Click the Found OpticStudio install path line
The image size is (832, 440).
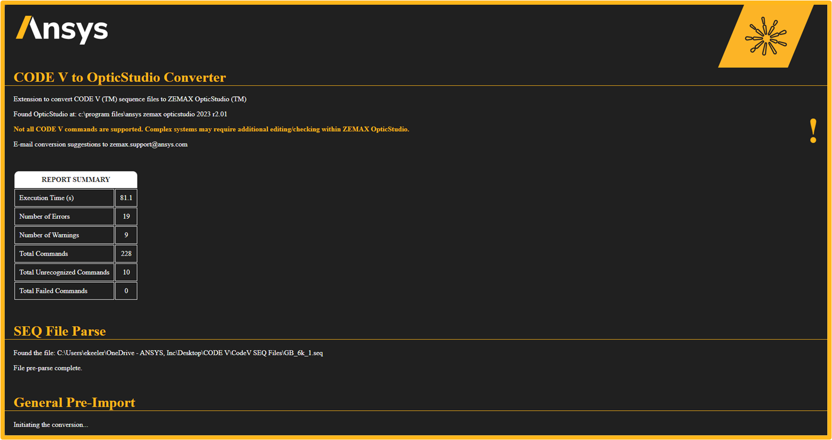(x=120, y=114)
